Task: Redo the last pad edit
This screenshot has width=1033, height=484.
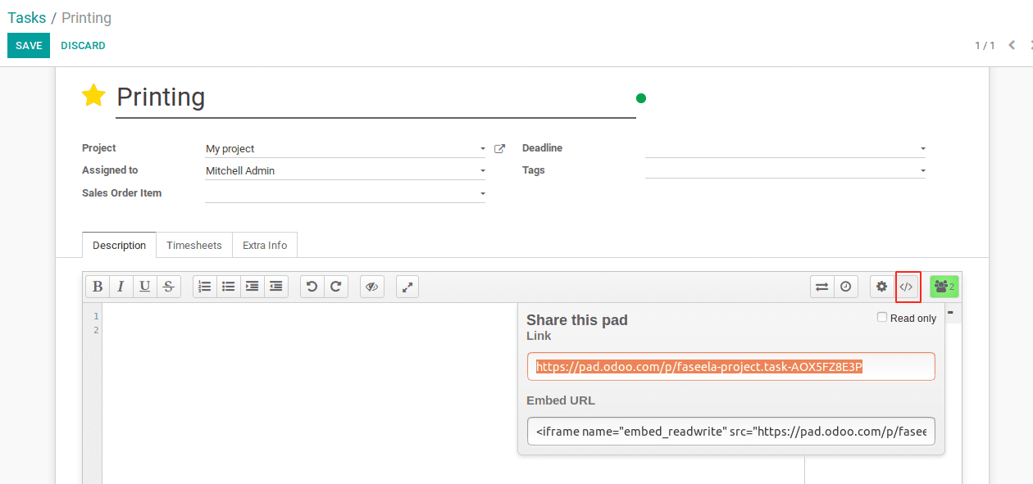Action: [x=336, y=287]
